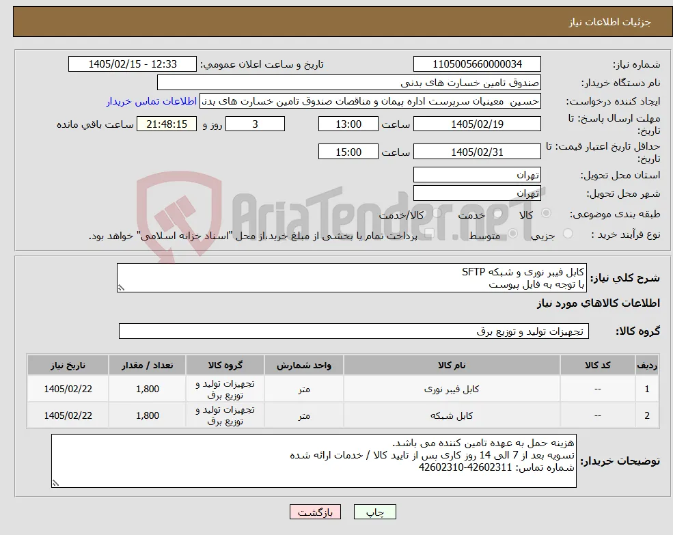Click the validity time field 15:00
Viewport: 673px width, 535px height.
(348, 152)
